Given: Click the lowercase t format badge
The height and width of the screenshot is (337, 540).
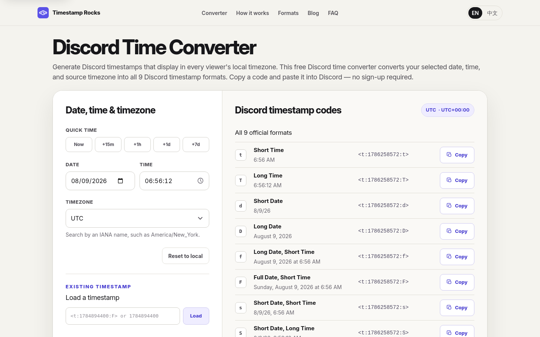Looking at the screenshot, I should click(241, 155).
